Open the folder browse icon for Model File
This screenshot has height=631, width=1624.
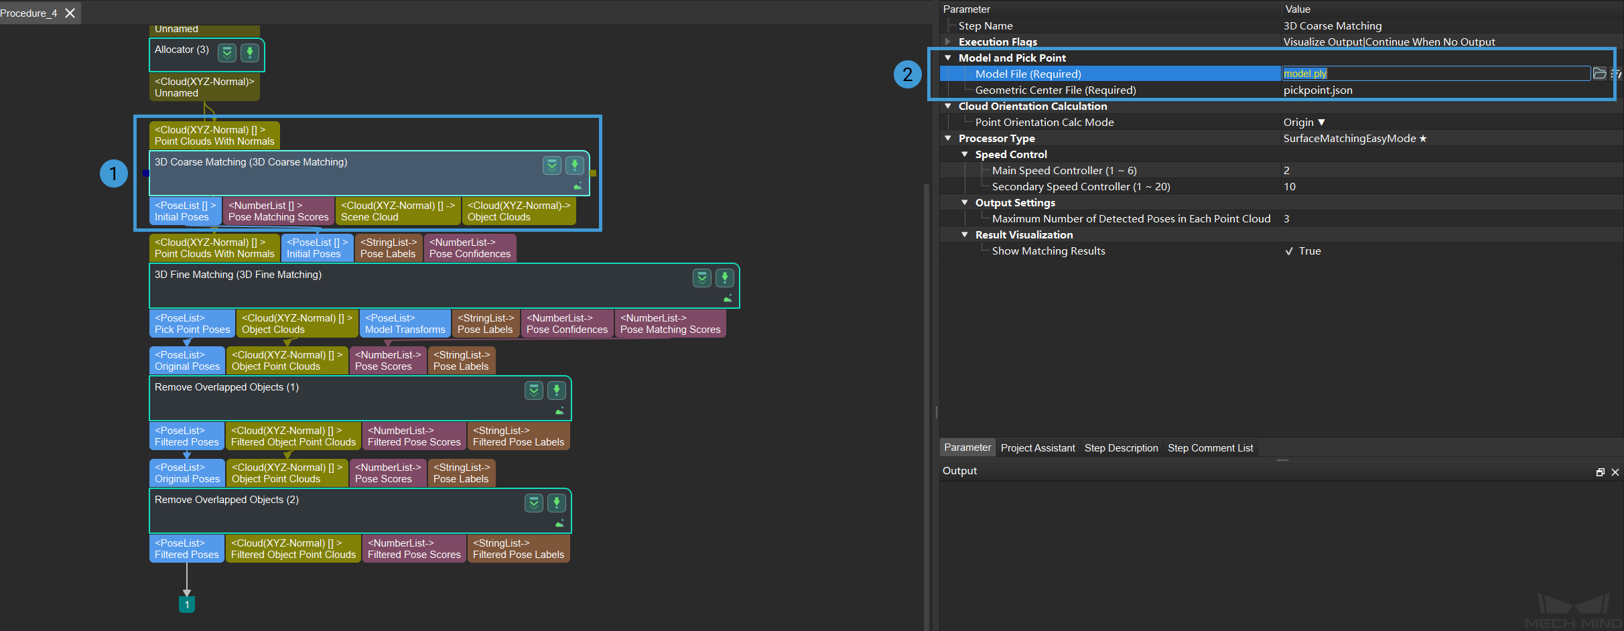point(1599,74)
